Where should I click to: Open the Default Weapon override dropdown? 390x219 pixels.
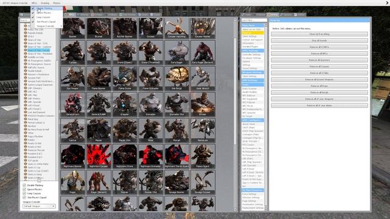click(39, 206)
